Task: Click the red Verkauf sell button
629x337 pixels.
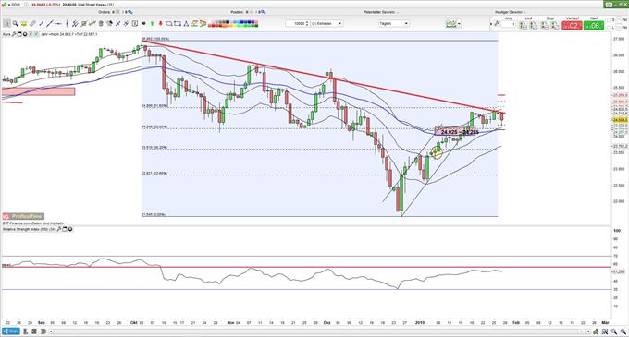Action: (572, 26)
